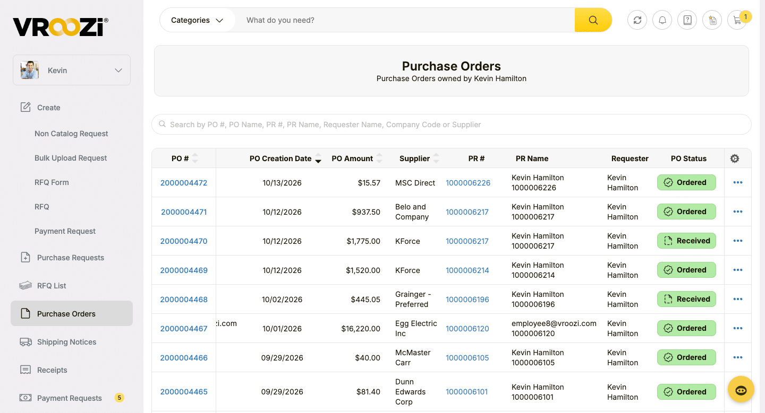
Task: Click the document upload icon in top bar
Action: 712,20
